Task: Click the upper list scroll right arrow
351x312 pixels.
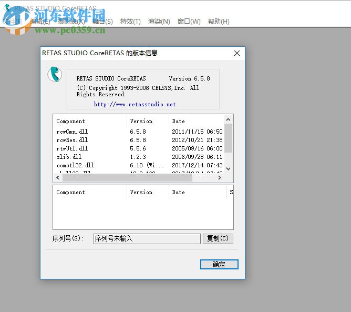Action: pyautogui.click(x=220, y=177)
